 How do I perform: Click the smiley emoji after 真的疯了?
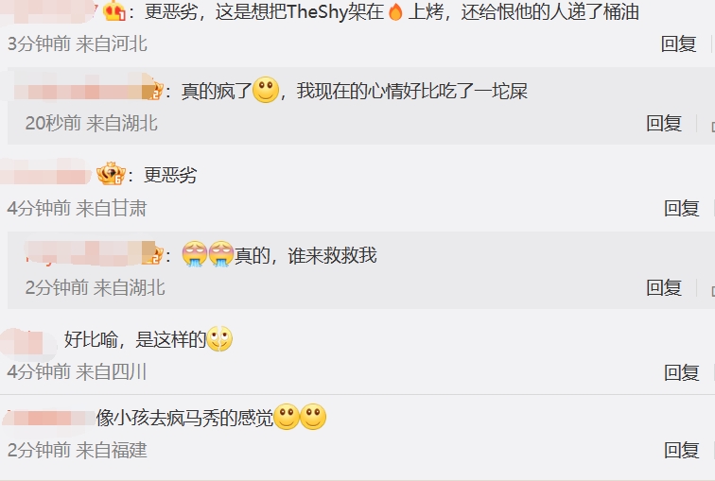(x=266, y=90)
